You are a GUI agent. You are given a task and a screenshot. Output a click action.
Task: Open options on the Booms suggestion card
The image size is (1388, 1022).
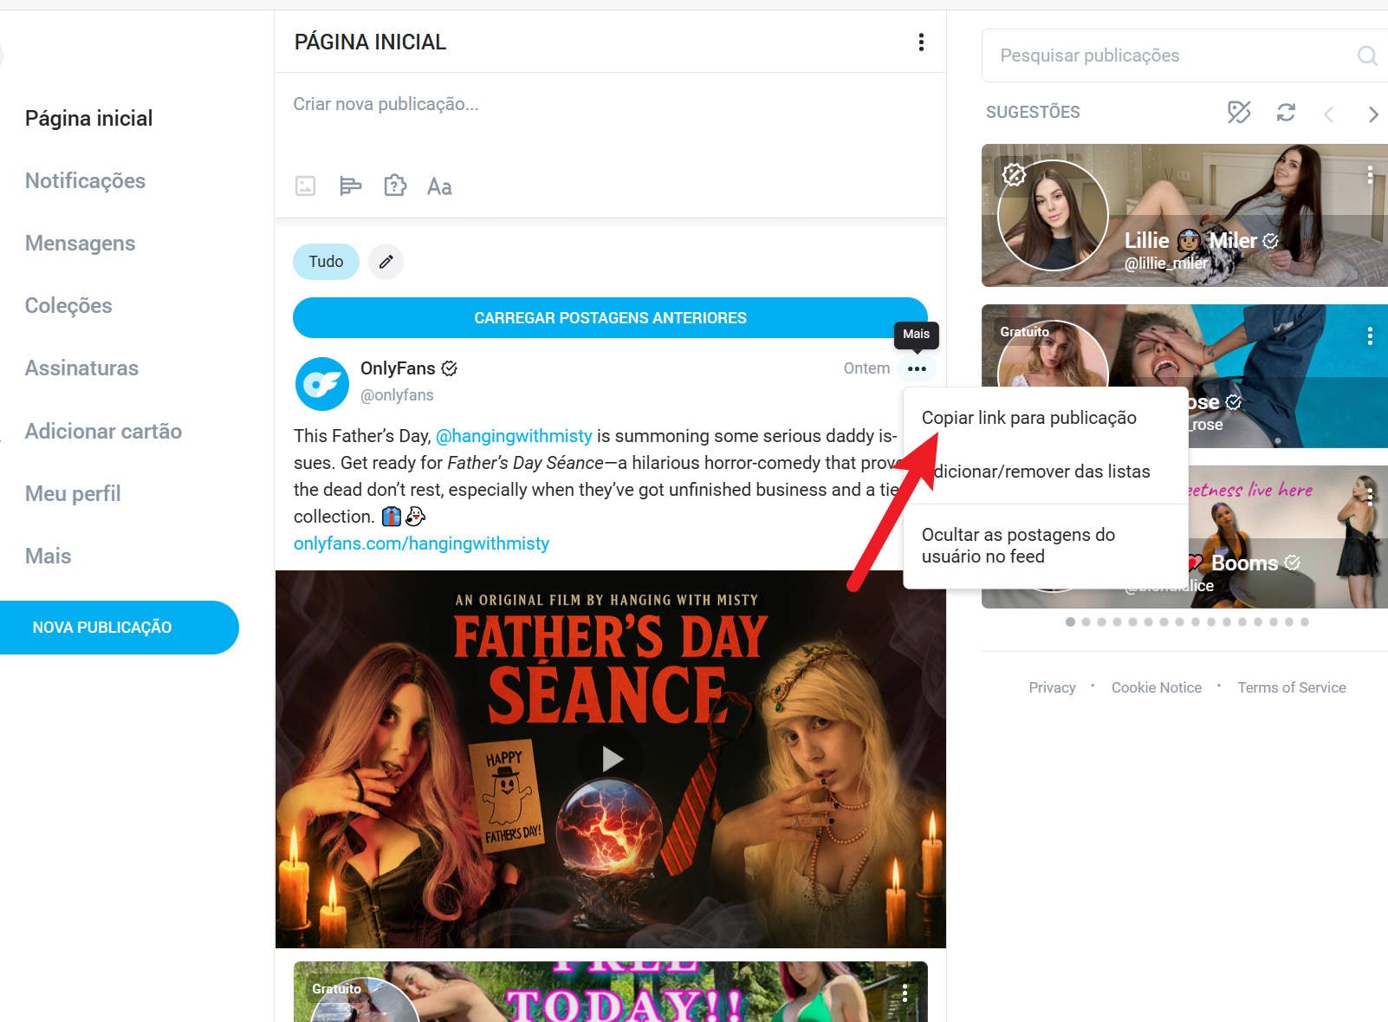coord(1370,496)
